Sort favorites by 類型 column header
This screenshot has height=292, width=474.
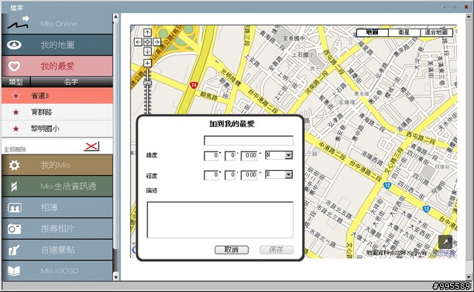pos(16,82)
